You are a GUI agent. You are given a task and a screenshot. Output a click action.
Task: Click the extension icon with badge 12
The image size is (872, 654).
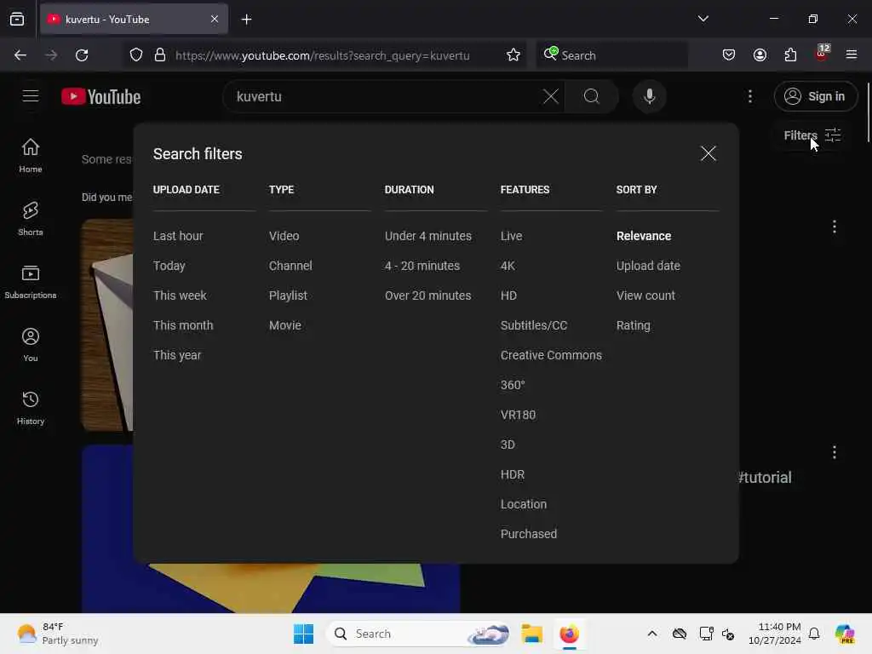coord(822,54)
